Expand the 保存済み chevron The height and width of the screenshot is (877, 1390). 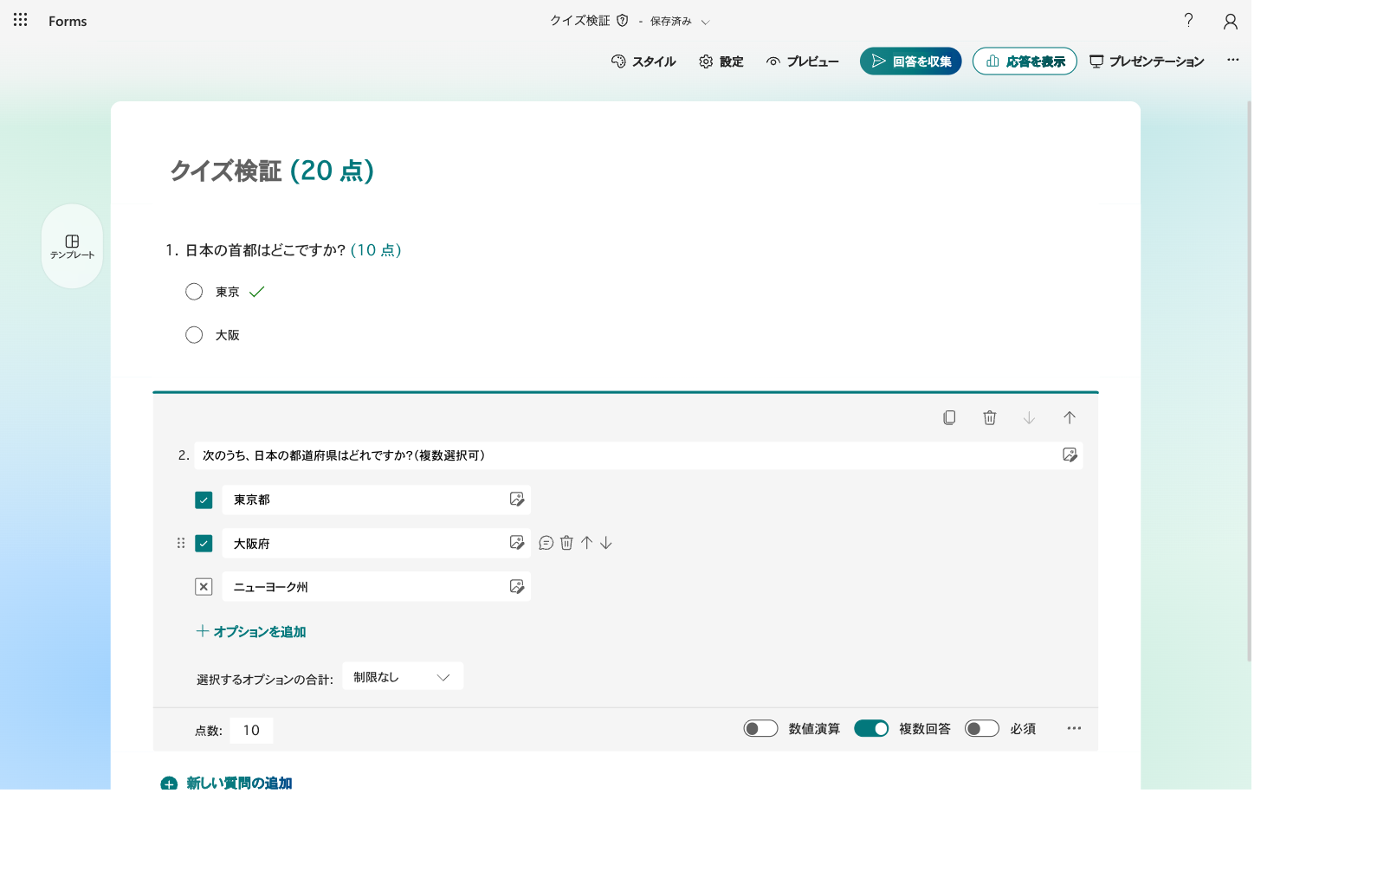pos(705,23)
